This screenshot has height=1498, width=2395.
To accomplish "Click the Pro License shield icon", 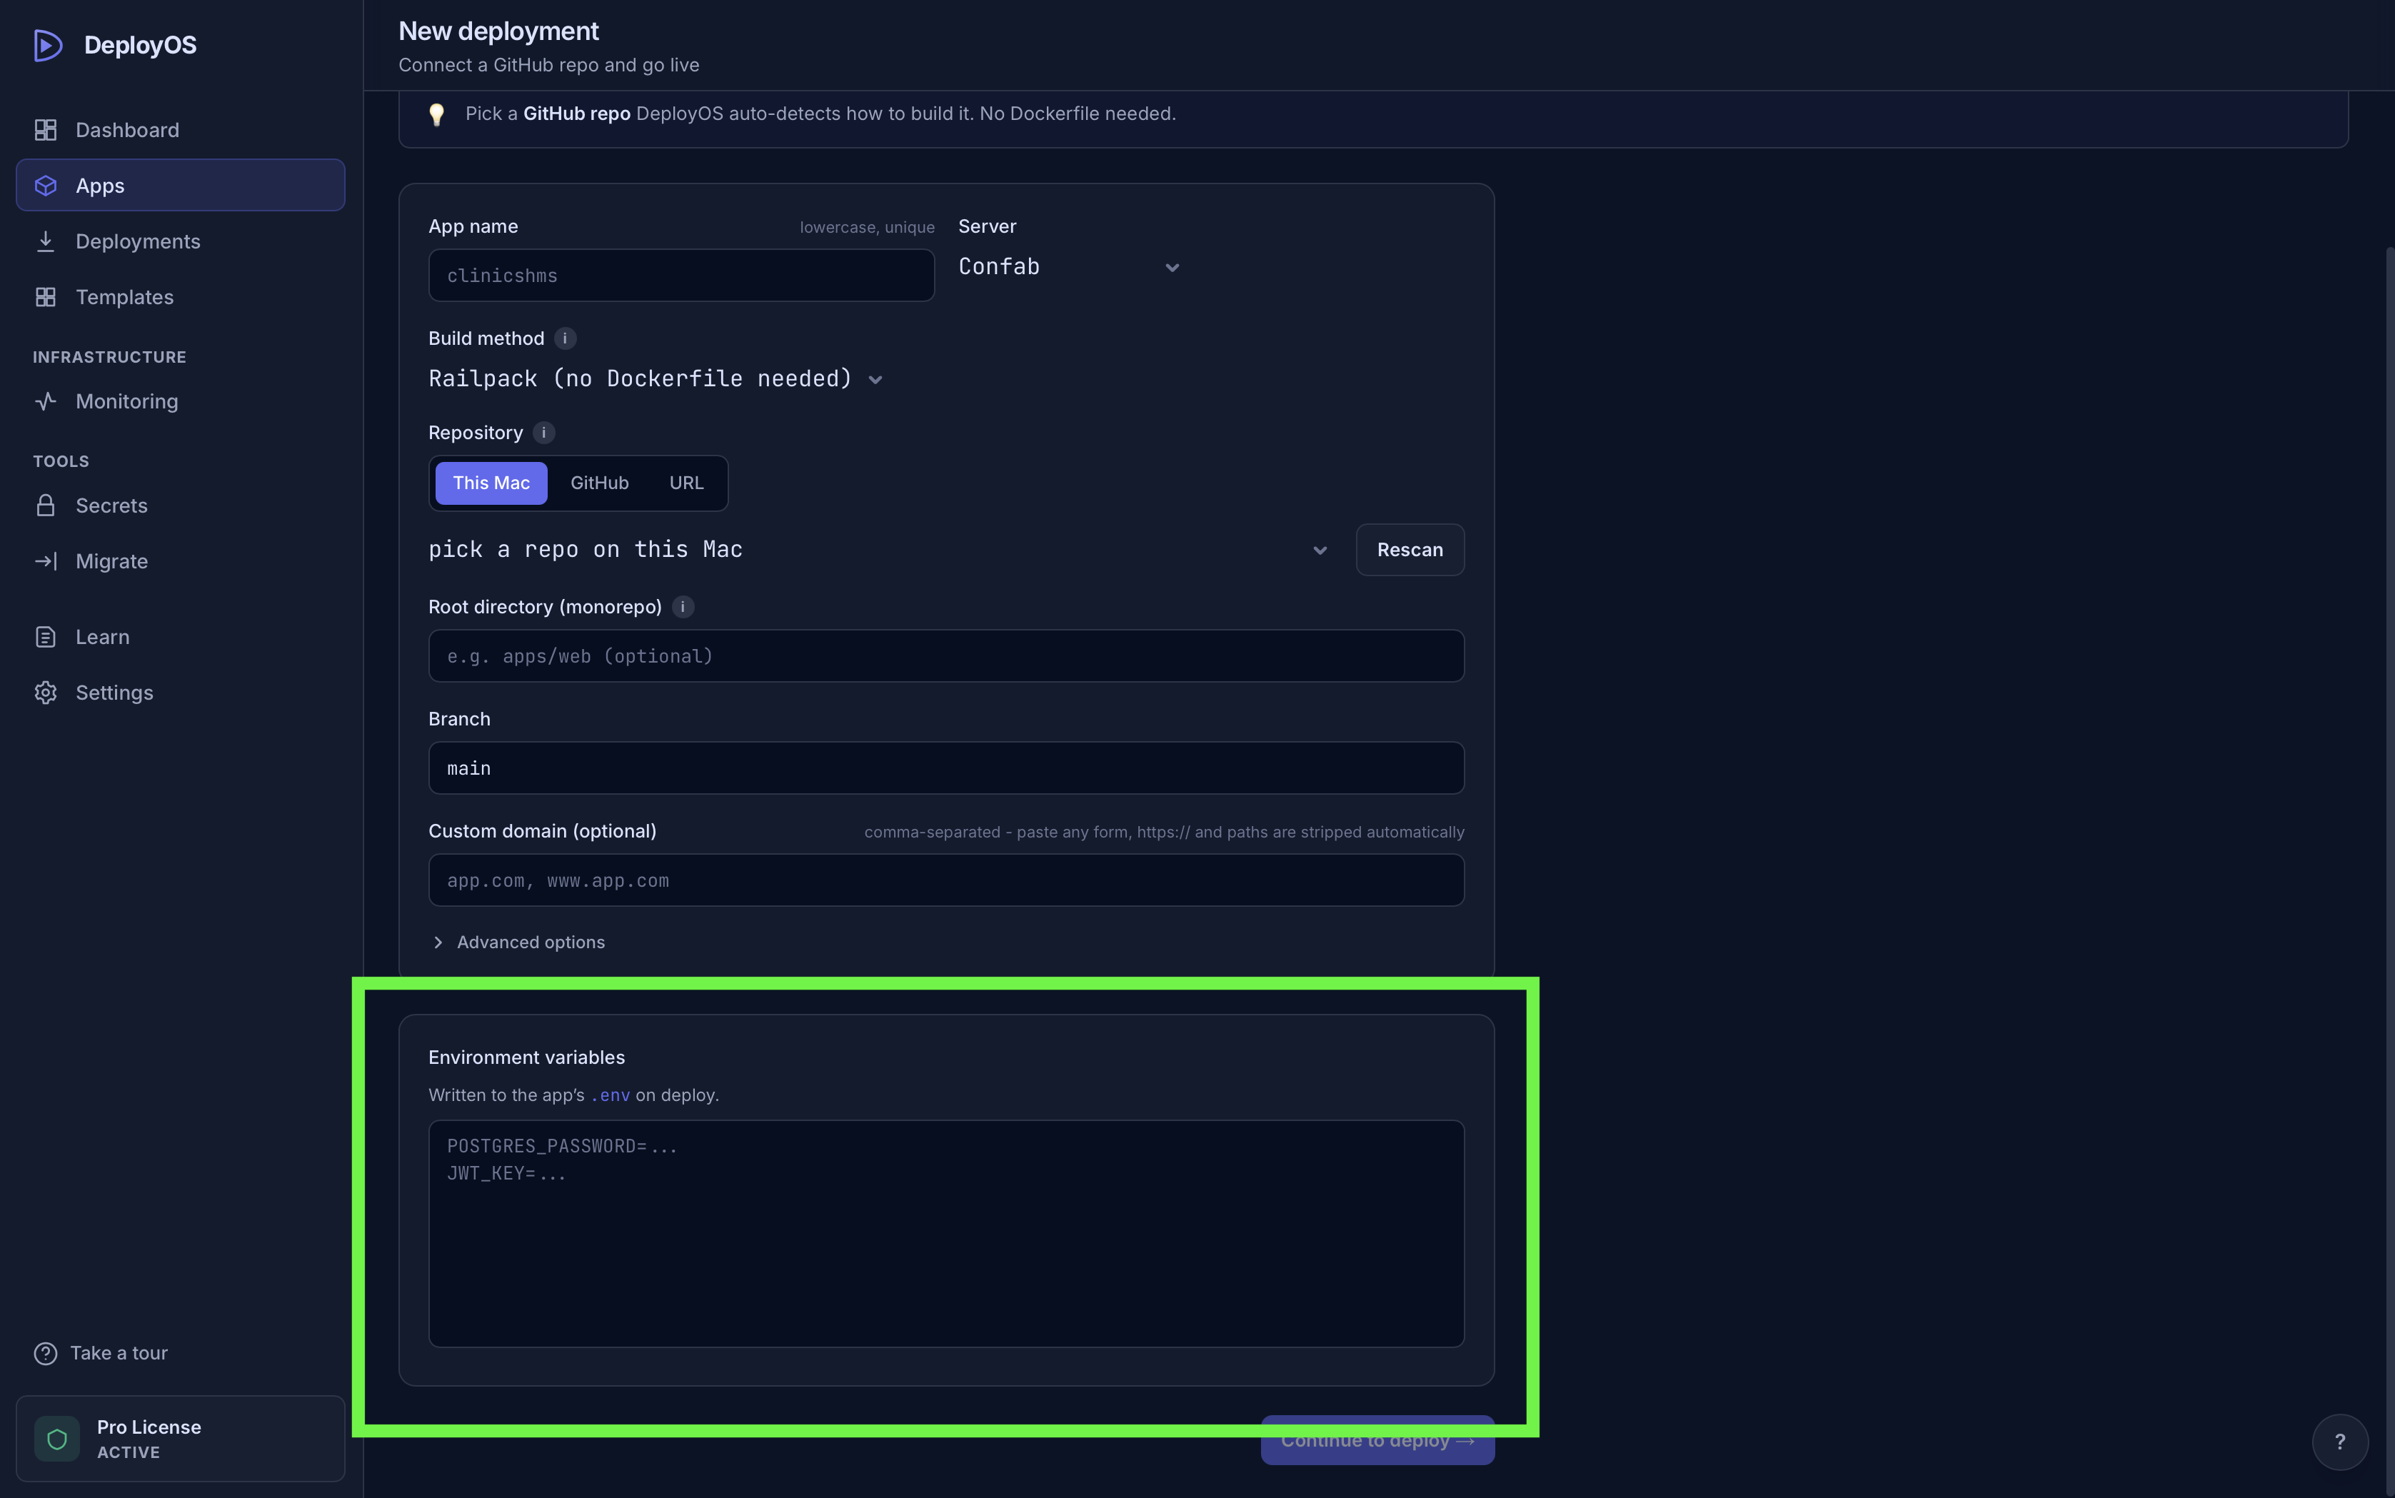I will 57,1439.
